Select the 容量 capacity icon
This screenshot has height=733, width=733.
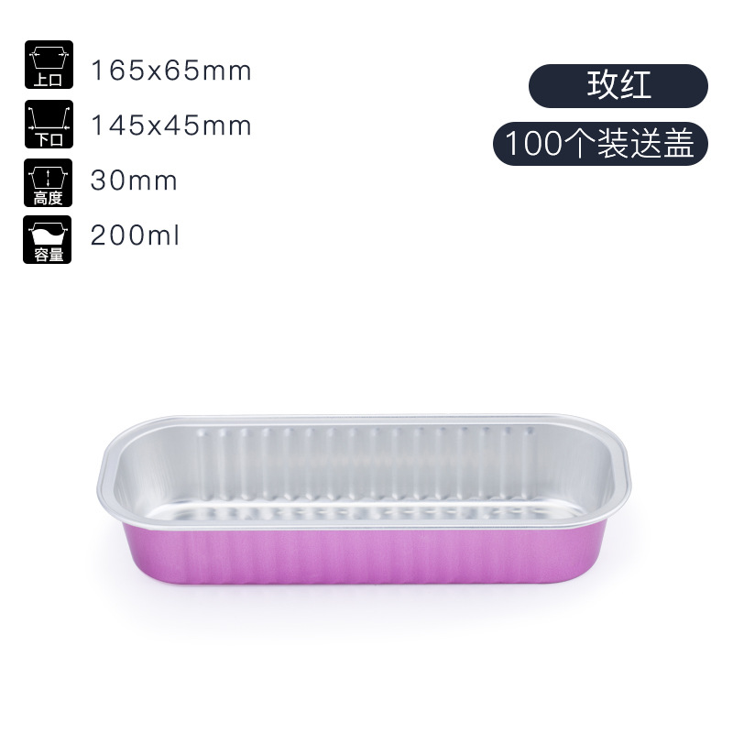[x=48, y=239]
